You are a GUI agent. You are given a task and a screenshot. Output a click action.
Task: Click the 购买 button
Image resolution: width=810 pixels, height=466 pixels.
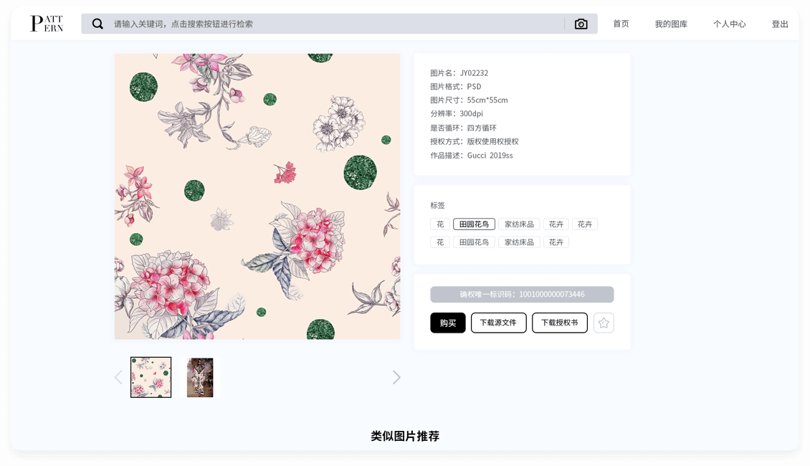(x=448, y=323)
